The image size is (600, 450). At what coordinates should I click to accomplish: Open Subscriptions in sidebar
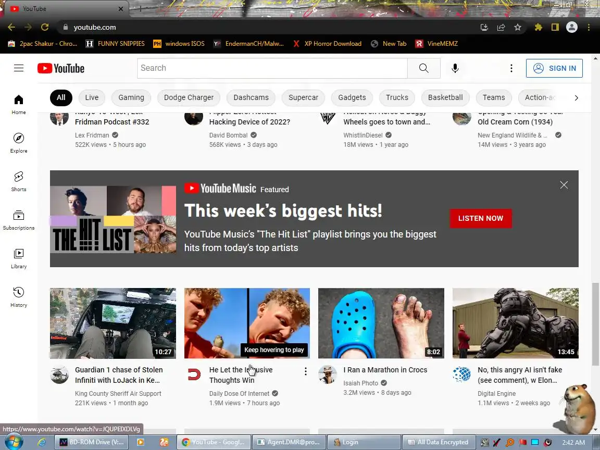[19, 220]
